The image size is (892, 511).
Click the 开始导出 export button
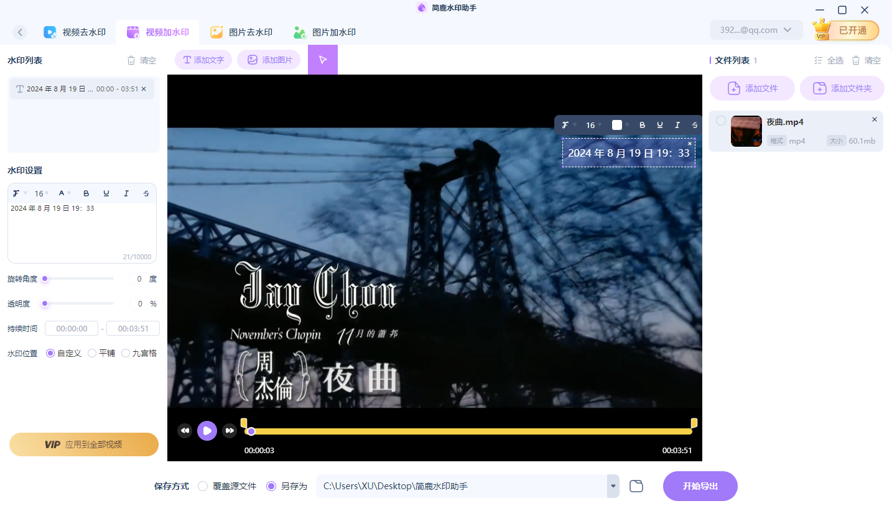point(700,486)
